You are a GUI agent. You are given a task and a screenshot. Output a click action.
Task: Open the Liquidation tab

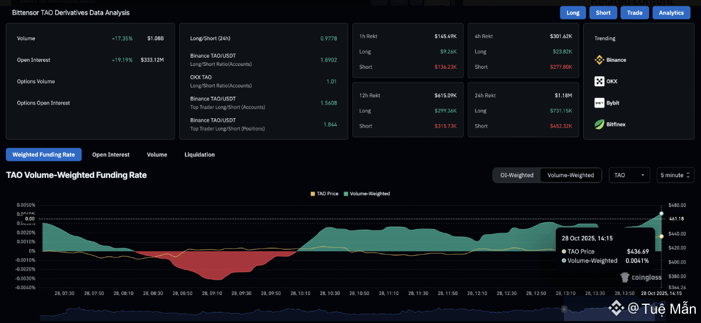point(199,155)
